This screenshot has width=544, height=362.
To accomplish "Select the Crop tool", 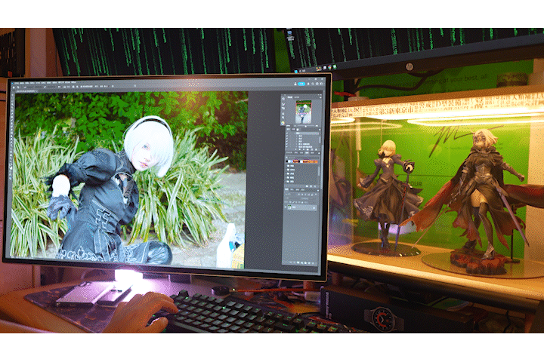I will coord(12,107).
